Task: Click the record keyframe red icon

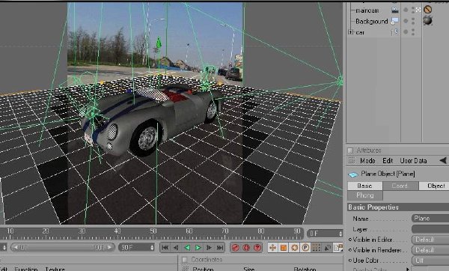Action: (236, 248)
